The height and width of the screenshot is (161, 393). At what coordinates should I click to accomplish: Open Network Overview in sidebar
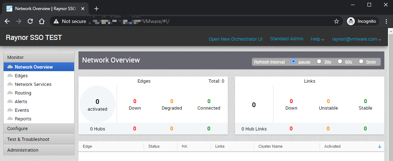pyautogui.click(x=39, y=67)
